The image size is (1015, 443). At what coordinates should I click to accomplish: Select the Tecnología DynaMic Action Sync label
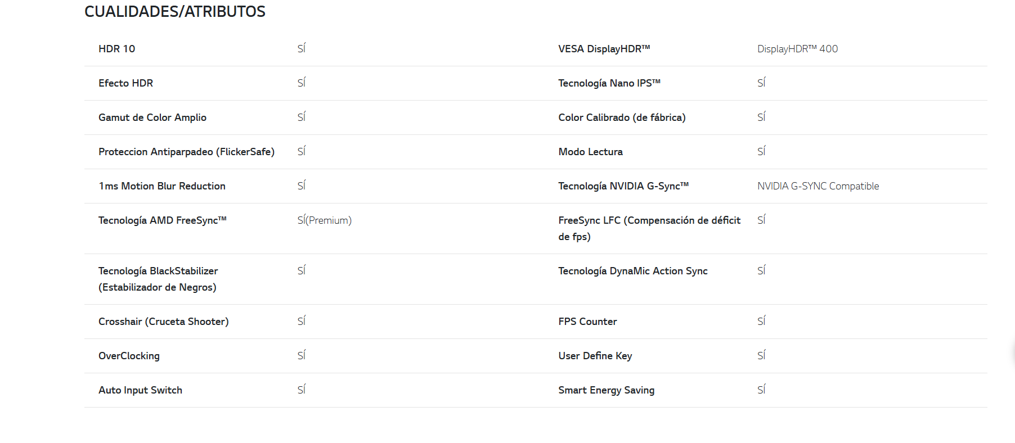pos(633,271)
